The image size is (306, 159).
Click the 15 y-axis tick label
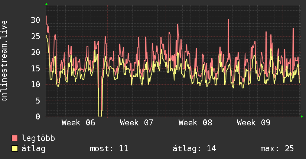[x=36, y=68]
